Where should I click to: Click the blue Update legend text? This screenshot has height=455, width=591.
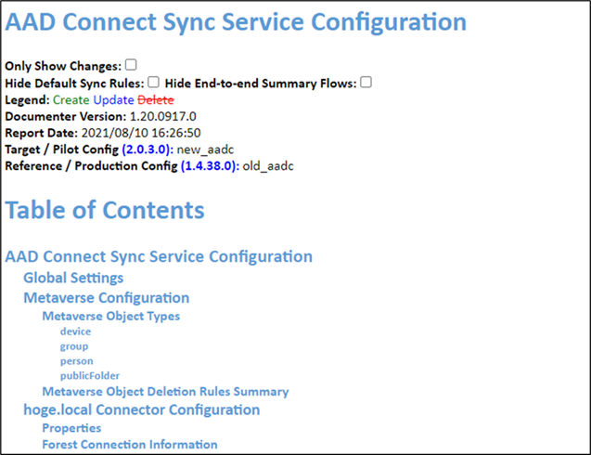tap(113, 100)
